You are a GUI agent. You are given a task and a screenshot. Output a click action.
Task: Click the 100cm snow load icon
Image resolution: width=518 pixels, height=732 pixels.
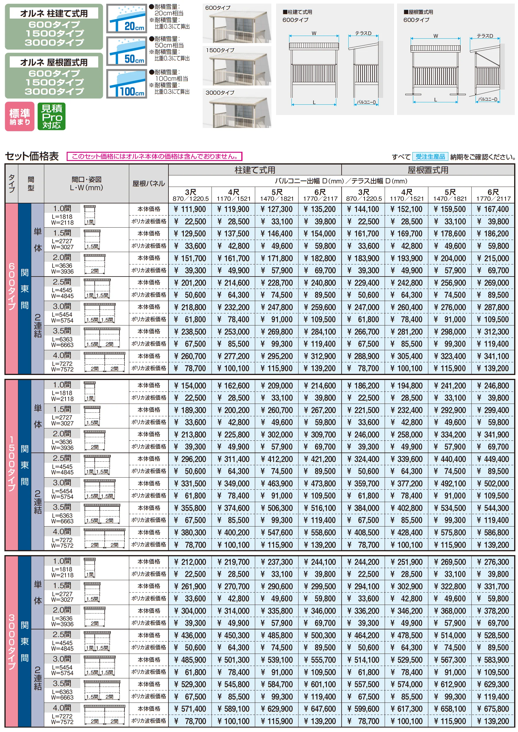pyautogui.click(x=127, y=84)
